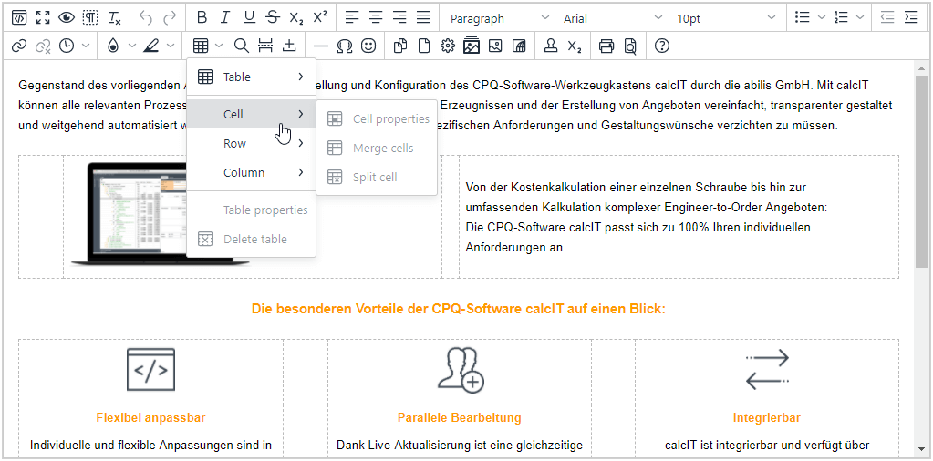The height and width of the screenshot is (461, 933).
Task: Justify the text
Action: point(423,18)
